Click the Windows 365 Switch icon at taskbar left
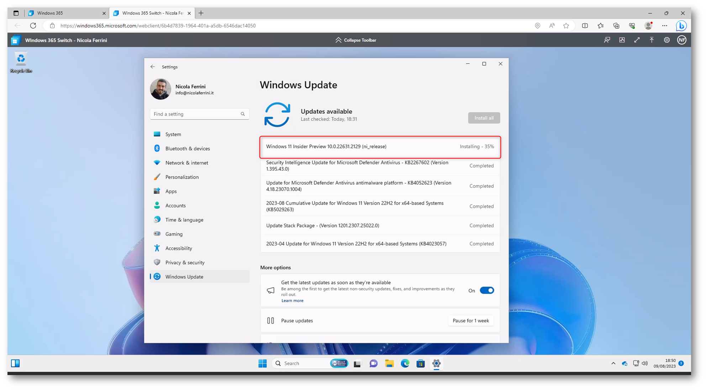Image resolution: width=706 pixels, height=390 pixels. [x=15, y=363]
